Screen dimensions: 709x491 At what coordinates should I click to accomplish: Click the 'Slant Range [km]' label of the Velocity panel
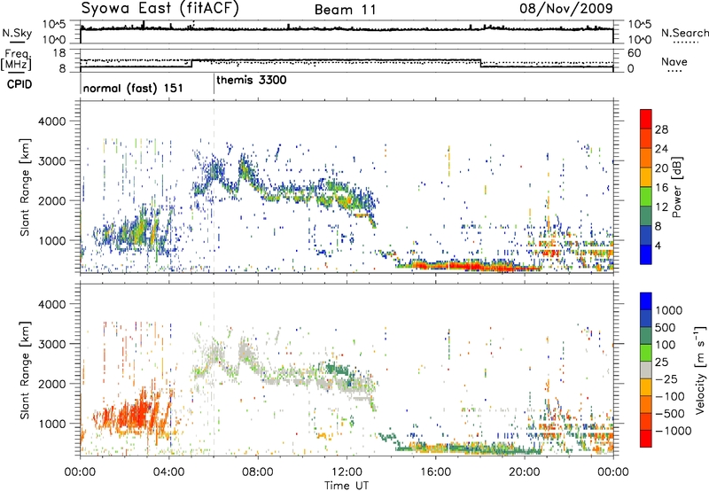click(26, 370)
